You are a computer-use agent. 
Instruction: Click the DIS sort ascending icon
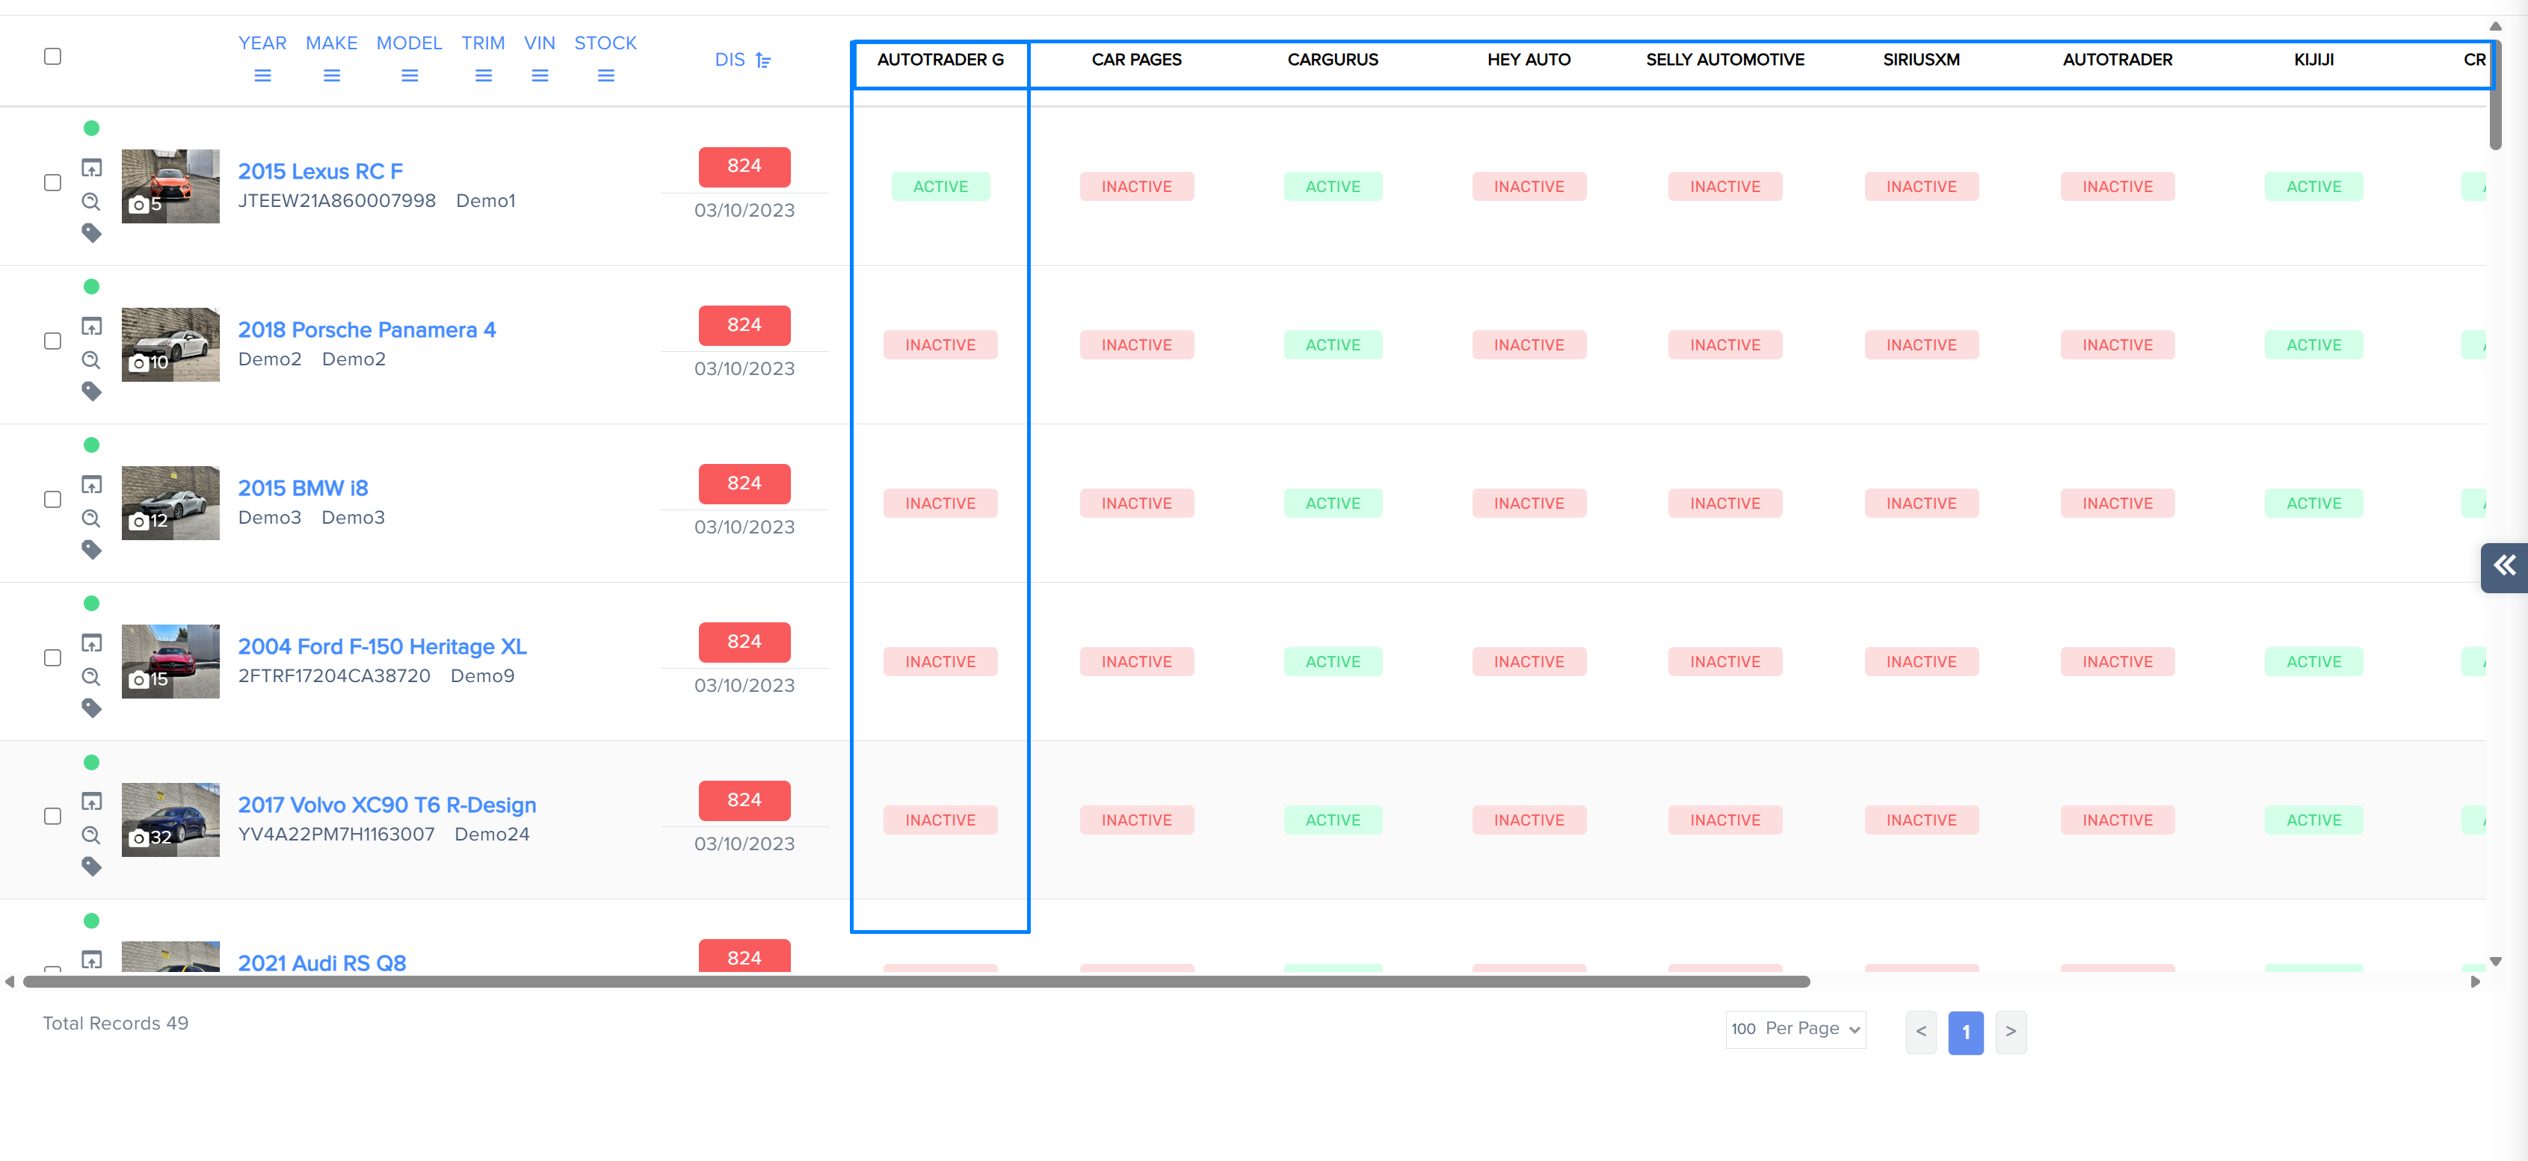pyautogui.click(x=762, y=60)
